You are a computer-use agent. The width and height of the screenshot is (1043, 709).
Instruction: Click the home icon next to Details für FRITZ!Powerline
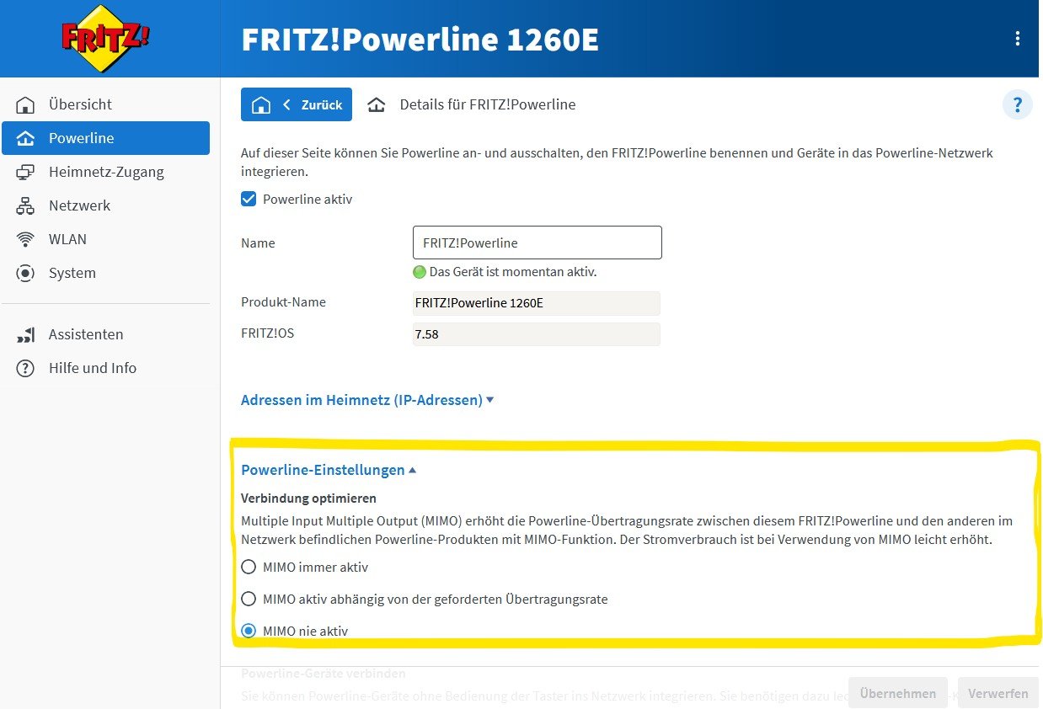tap(377, 105)
